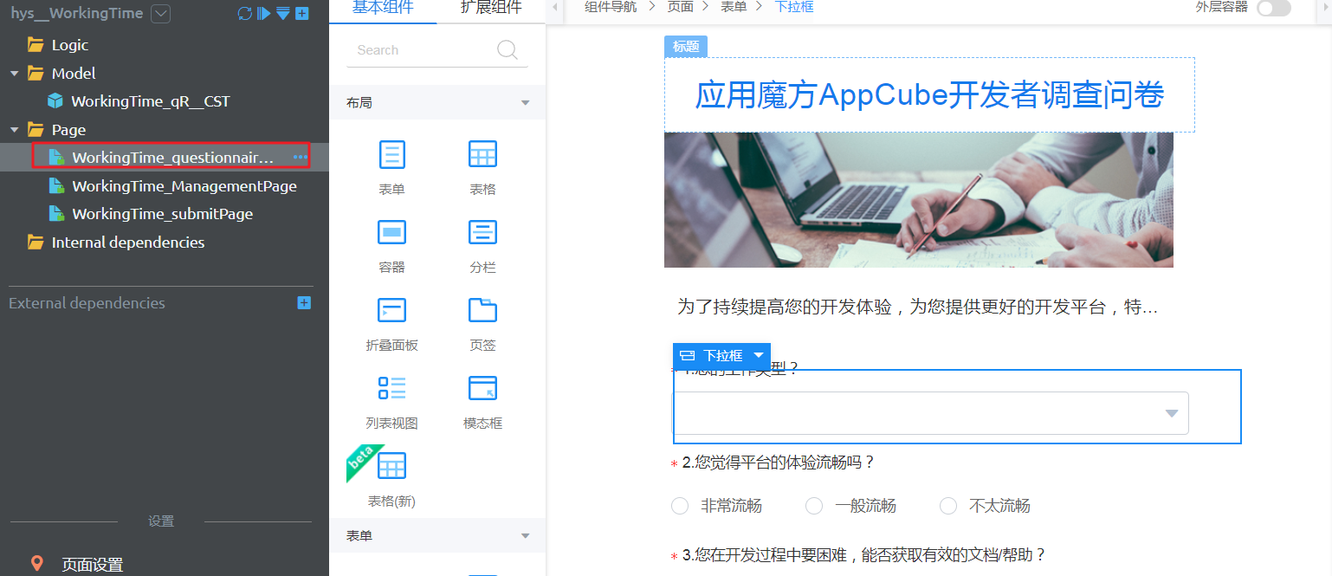
Task: Select 一般流畅 radio option
Action: [814, 506]
